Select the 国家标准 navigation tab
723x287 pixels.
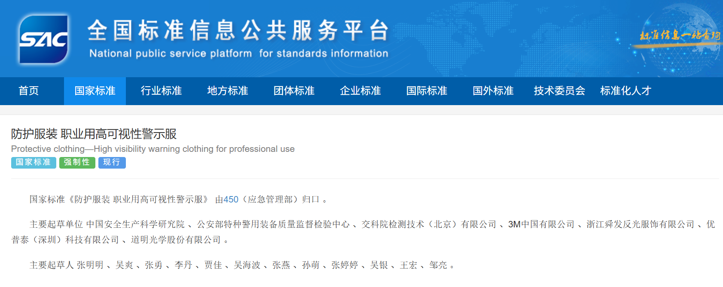(x=95, y=91)
